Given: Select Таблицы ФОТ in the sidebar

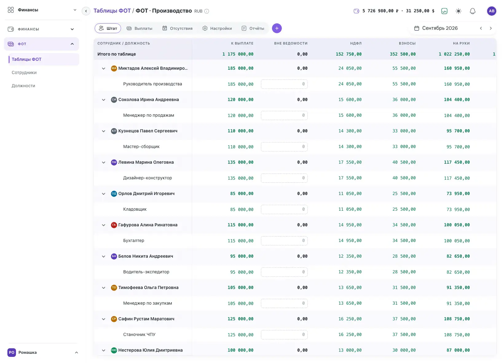Looking at the screenshot, I should (44, 59).
